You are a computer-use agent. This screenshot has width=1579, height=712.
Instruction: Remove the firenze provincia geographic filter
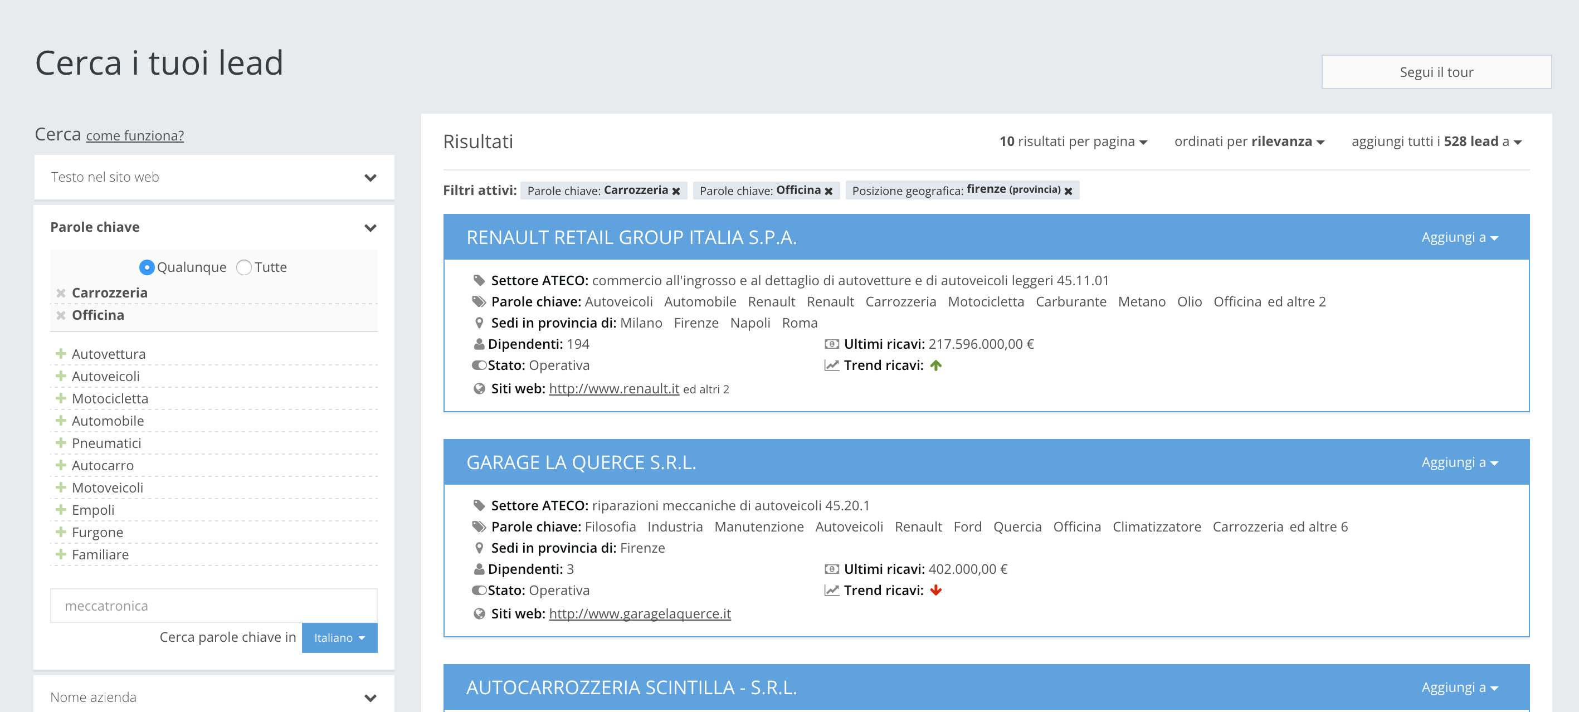pyautogui.click(x=1068, y=191)
